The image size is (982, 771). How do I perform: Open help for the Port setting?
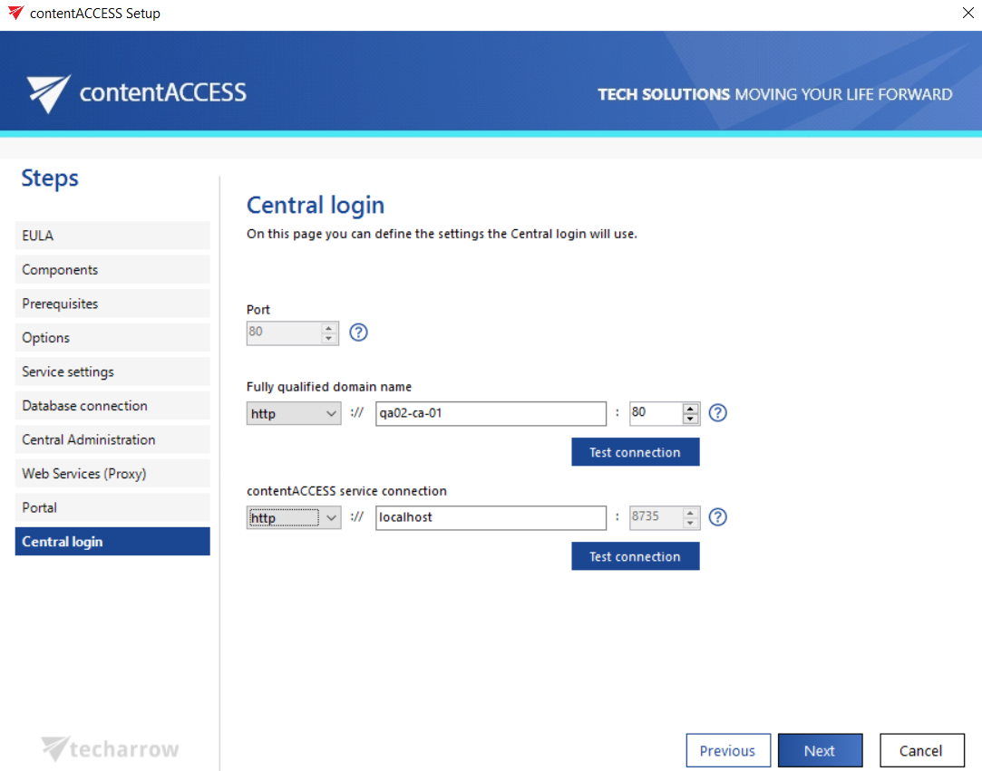click(358, 332)
